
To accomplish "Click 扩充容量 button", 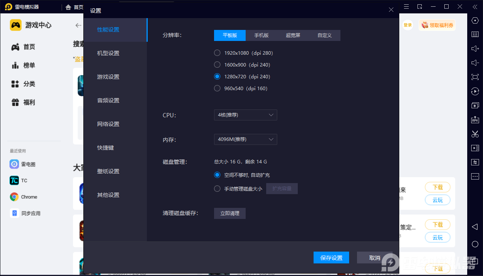I will point(282,189).
